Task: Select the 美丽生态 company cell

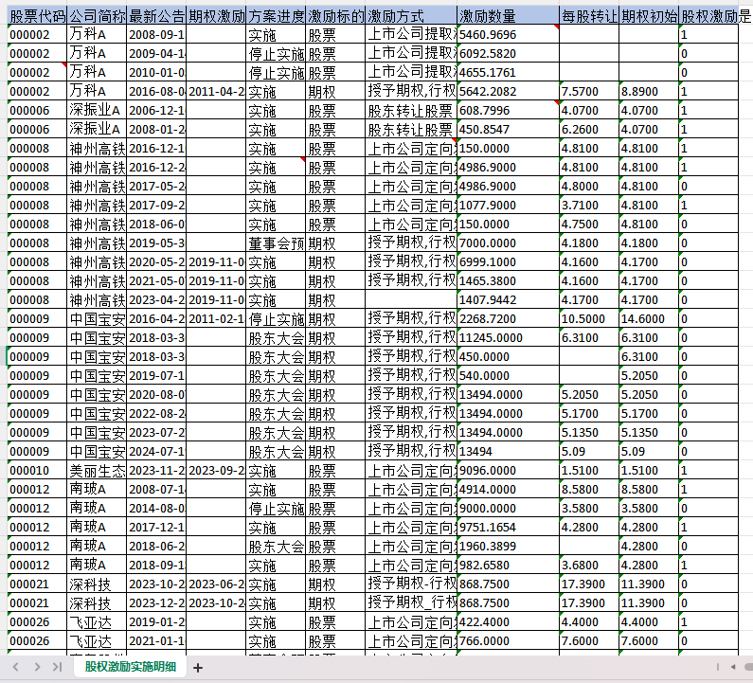Action: [x=97, y=470]
